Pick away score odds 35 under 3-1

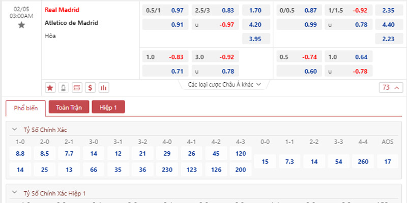click(x=118, y=170)
